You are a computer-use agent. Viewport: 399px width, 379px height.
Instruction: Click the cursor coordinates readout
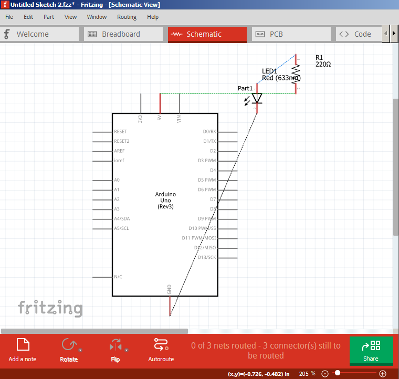258,374
